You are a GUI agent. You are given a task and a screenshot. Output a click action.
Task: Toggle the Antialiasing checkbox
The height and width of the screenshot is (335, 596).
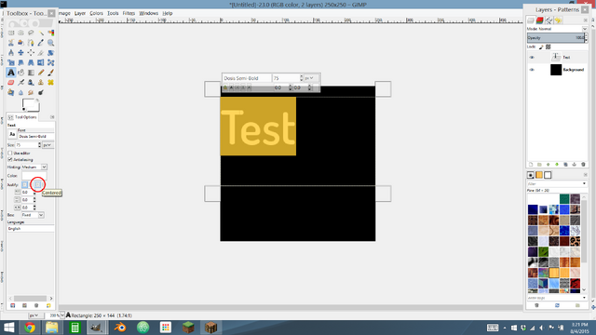point(10,159)
